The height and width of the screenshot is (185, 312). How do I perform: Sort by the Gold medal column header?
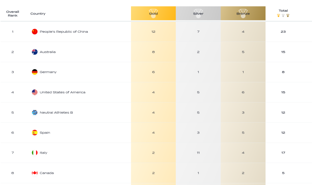[x=153, y=13]
